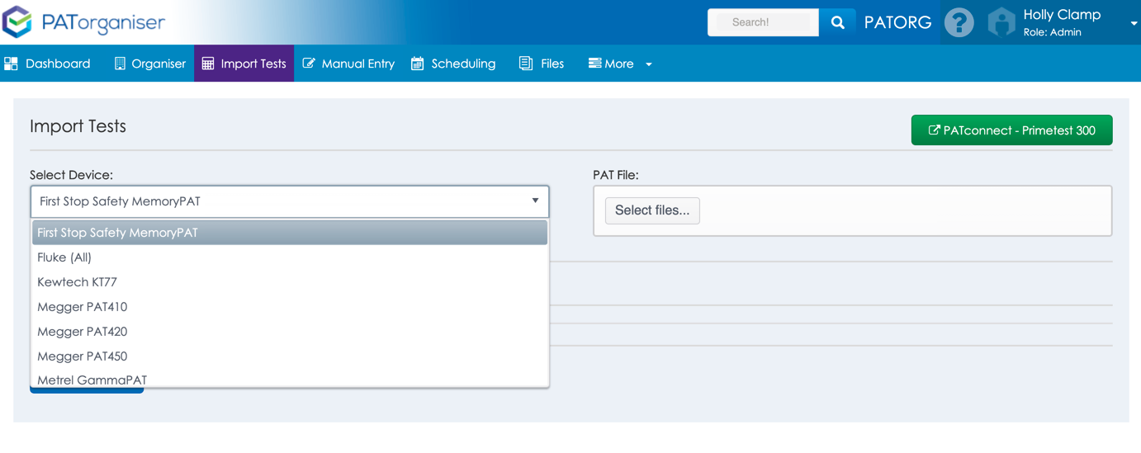Focus the Search! input field
1141x453 pixels.
coord(763,22)
